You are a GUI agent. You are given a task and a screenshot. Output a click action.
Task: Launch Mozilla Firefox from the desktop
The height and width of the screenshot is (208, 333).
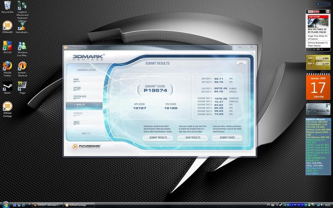tap(7, 69)
